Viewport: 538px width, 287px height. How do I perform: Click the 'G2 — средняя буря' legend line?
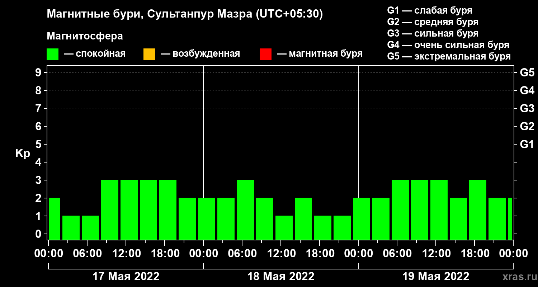(433, 22)
